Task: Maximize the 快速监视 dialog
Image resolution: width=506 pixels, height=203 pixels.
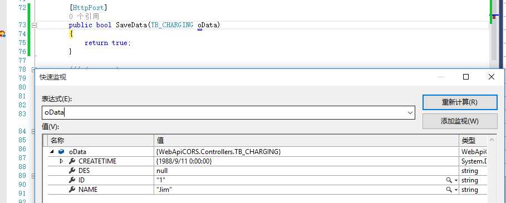Action: (466, 77)
